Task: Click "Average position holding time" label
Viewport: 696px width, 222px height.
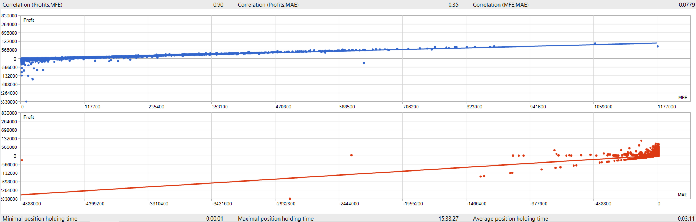Action: (x=511, y=219)
